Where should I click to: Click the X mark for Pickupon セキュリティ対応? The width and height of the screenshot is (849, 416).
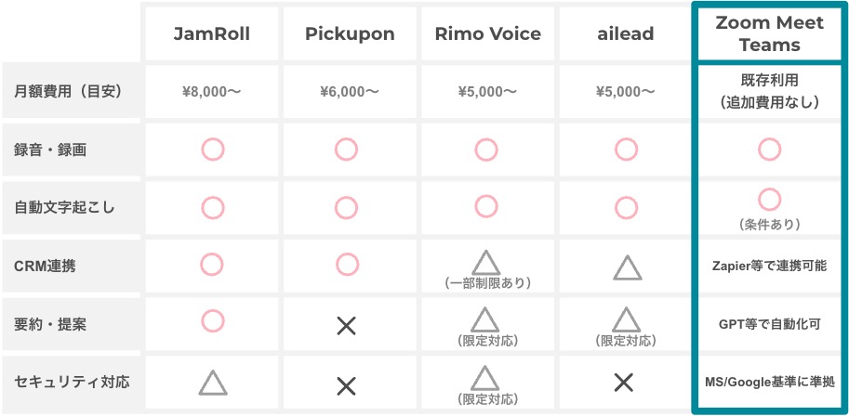[346, 385]
